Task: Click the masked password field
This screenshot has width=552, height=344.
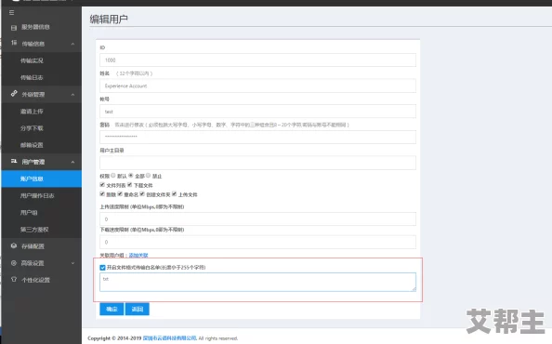Action: click(257, 137)
